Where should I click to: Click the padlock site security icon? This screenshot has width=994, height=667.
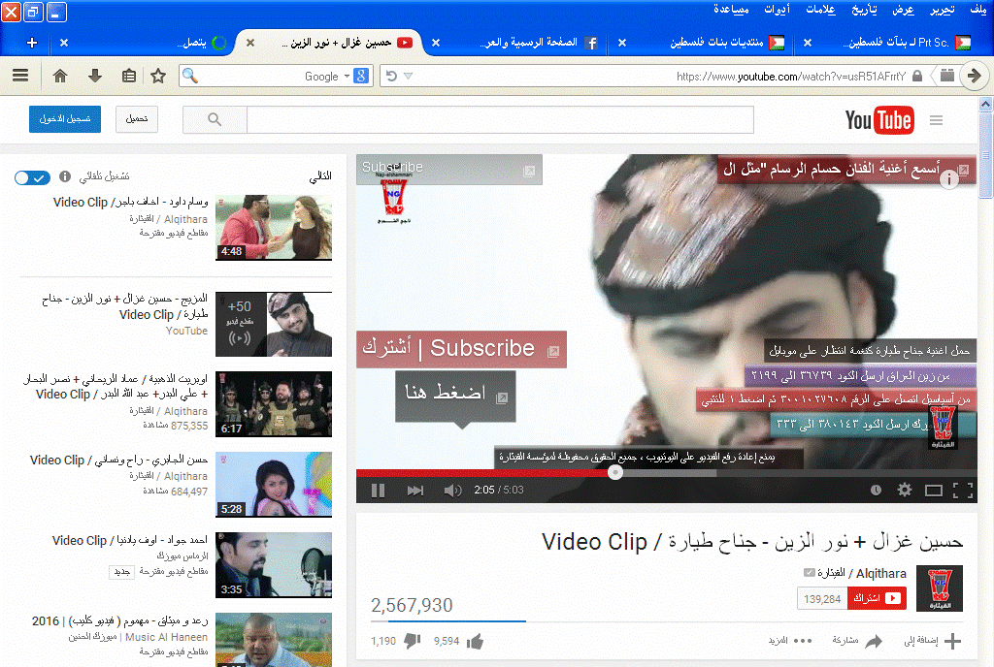[x=916, y=76]
